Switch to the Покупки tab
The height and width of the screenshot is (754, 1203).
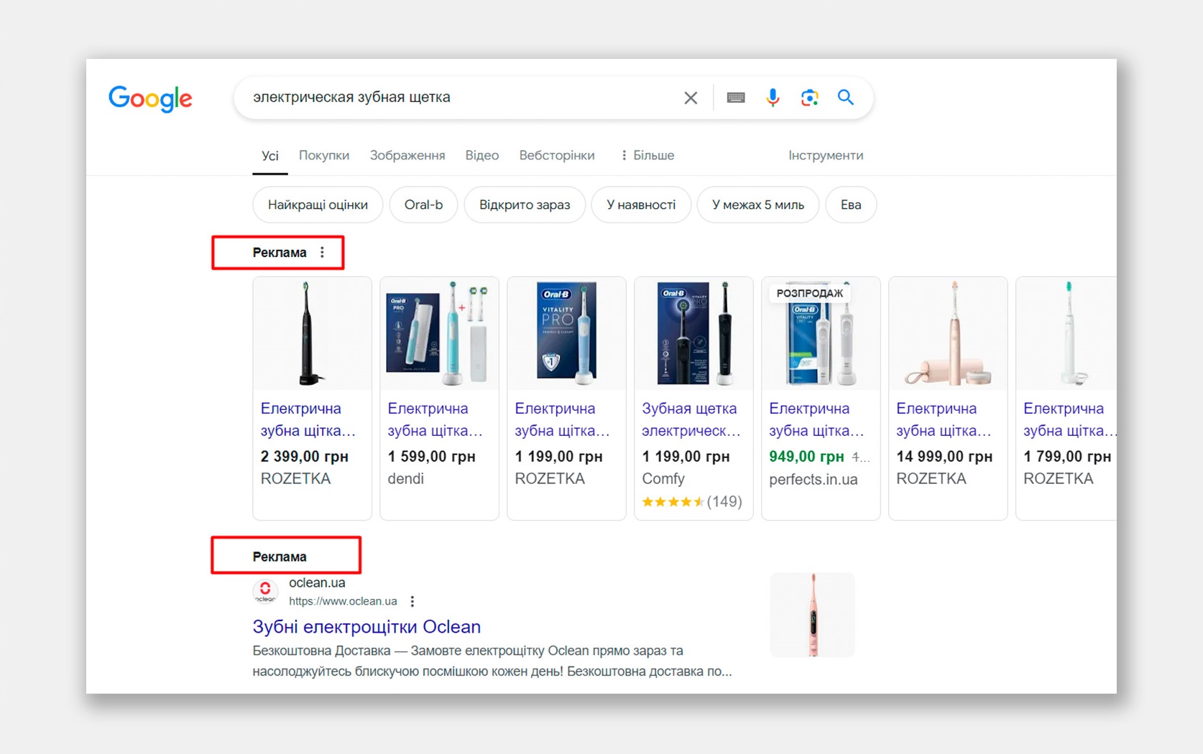tap(324, 156)
